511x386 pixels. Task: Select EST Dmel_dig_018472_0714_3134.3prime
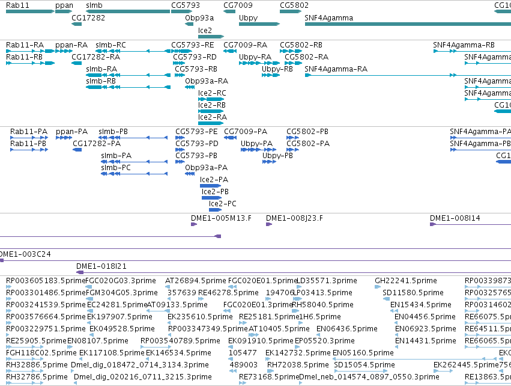point(140,365)
